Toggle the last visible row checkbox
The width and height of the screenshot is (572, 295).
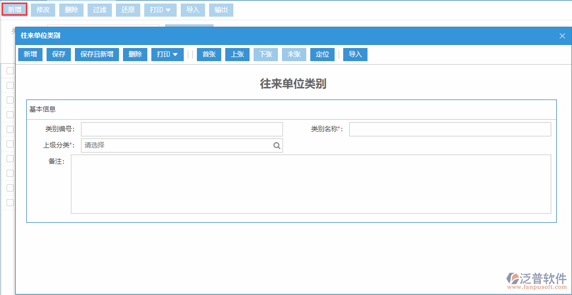click(x=9, y=203)
